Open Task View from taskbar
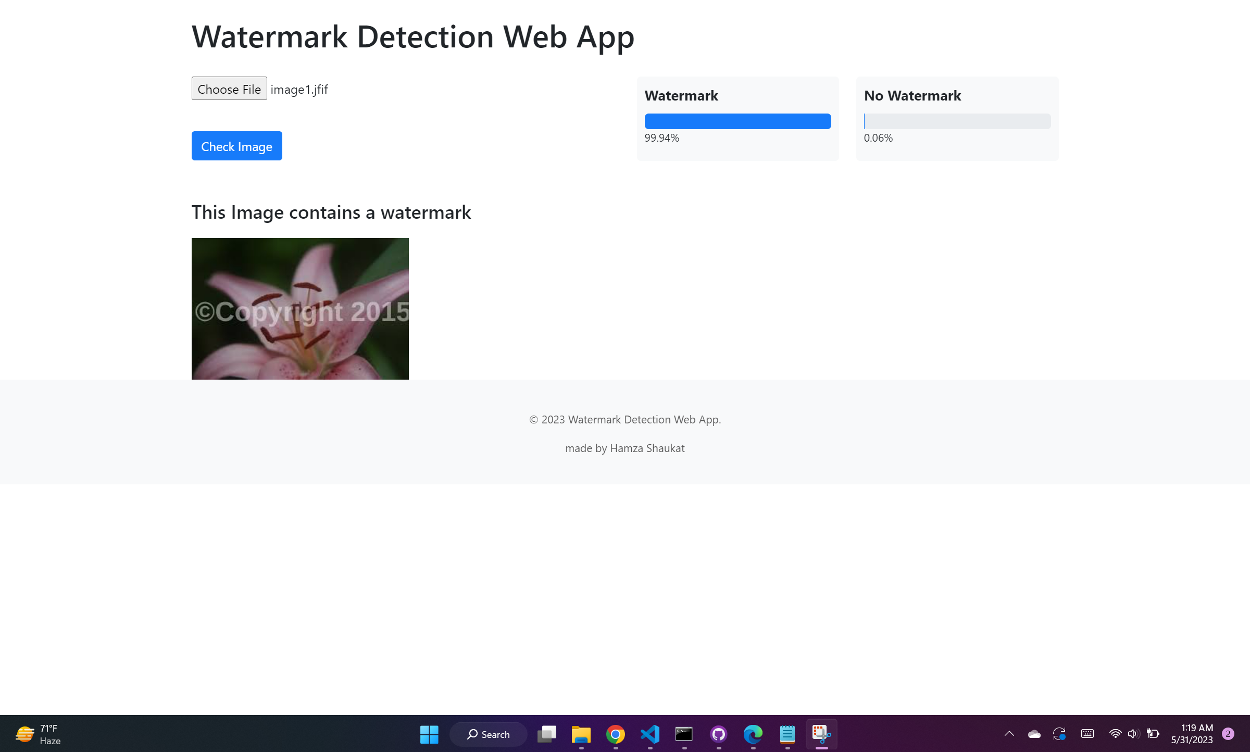 click(546, 734)
